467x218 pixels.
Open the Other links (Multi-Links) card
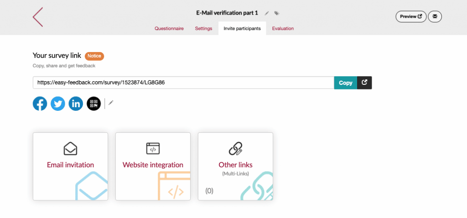point(235,166)
